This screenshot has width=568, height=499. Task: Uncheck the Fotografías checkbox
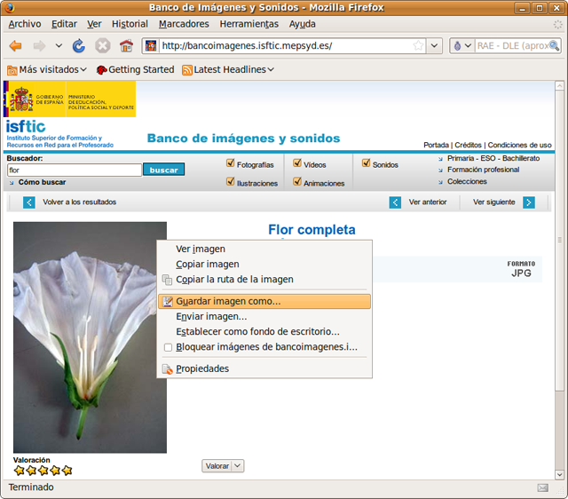231,163
